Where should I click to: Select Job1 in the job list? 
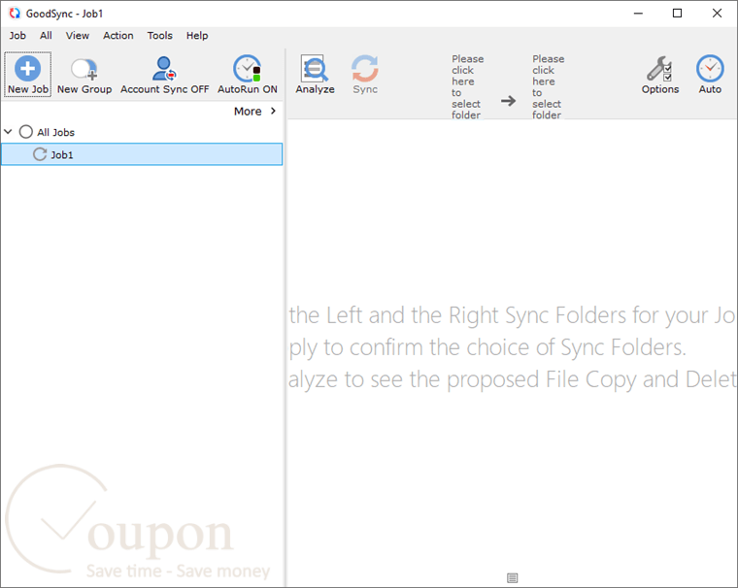point(142,154)
